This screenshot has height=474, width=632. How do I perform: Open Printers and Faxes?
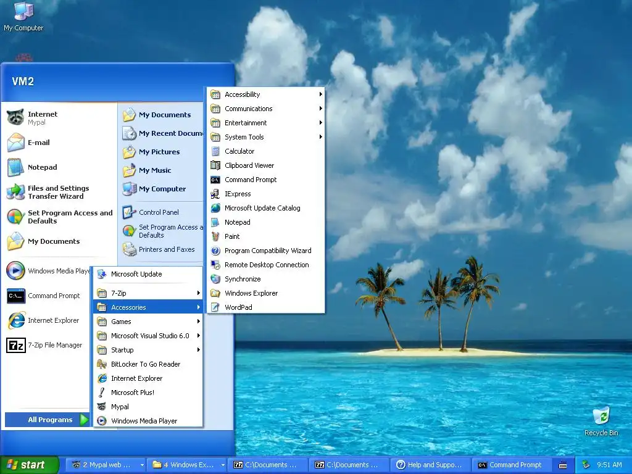click(x=161, y=249)
